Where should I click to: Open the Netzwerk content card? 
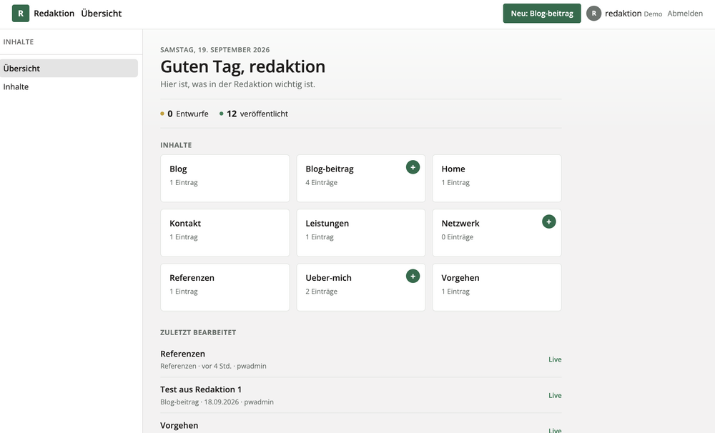[x=497, y=233]
